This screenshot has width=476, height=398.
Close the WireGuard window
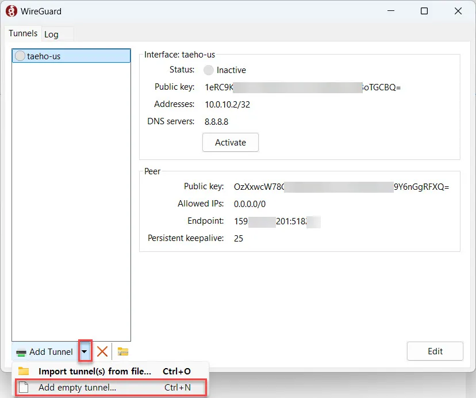click(458, 11)
